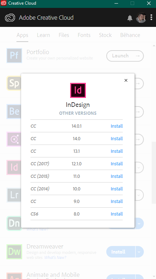The width and height of the screenshot is (156, 279).
Task: Click the InDesign Id icon in dialog
Action: point(78,90)
